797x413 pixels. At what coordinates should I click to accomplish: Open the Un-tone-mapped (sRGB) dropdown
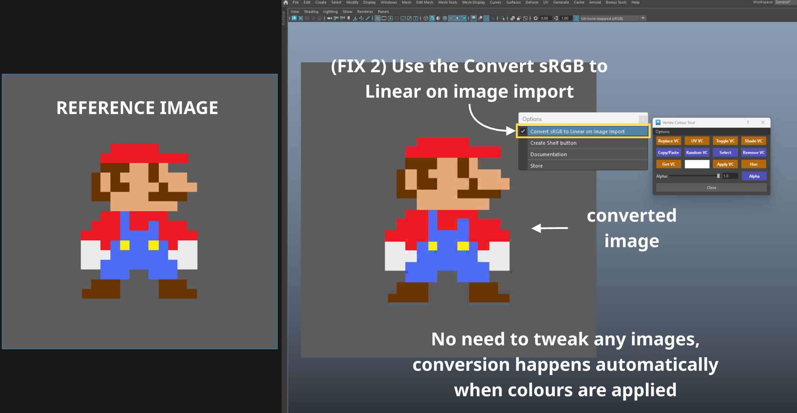[613, 18]
